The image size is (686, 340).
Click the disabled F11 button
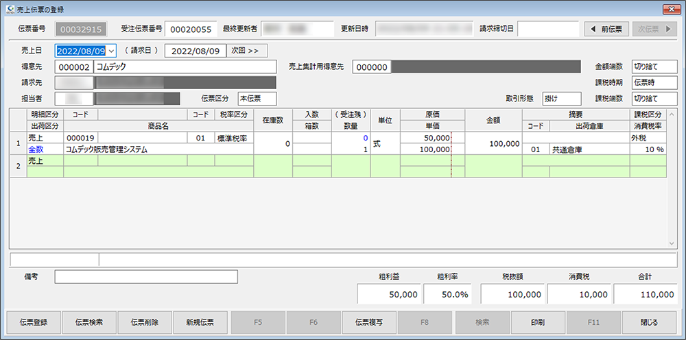[x=593, y=322]
